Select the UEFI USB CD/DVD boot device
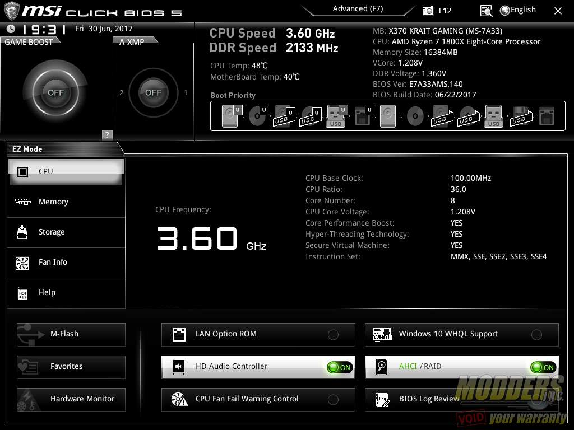Screen dimensions: 574x430 [311, 116]
